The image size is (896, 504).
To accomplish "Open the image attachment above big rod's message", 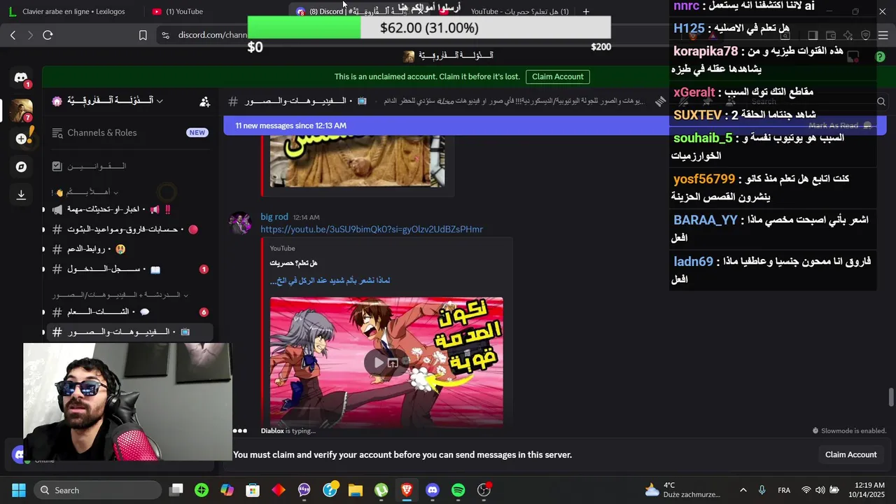I will (357, 162).
